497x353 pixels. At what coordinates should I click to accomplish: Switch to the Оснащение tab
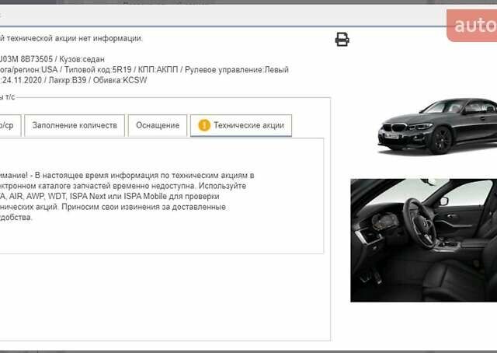pos(158,125)
